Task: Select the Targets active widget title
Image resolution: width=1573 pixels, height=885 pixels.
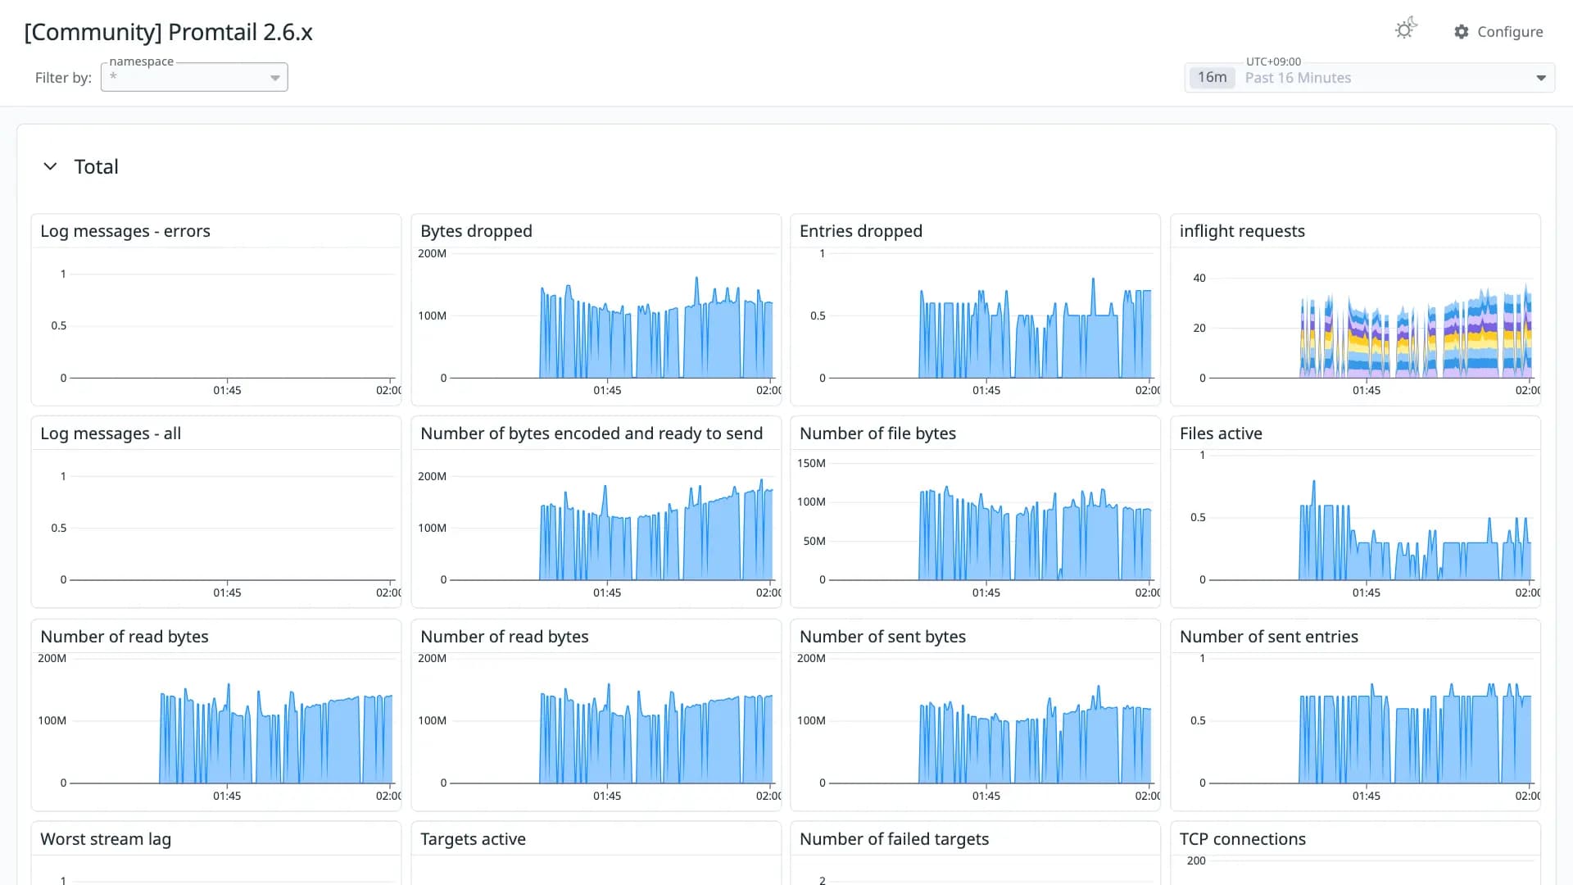Action: 473,839
